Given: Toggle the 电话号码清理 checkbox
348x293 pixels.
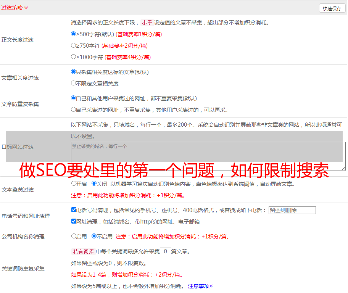Looking at the screenshot, I should coord(74,210).
